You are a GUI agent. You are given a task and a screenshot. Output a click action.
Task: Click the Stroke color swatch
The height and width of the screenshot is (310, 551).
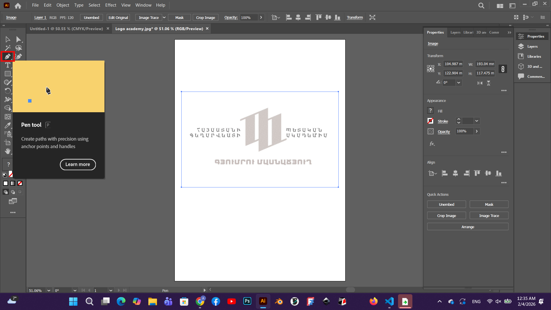[x=430, y=121]
